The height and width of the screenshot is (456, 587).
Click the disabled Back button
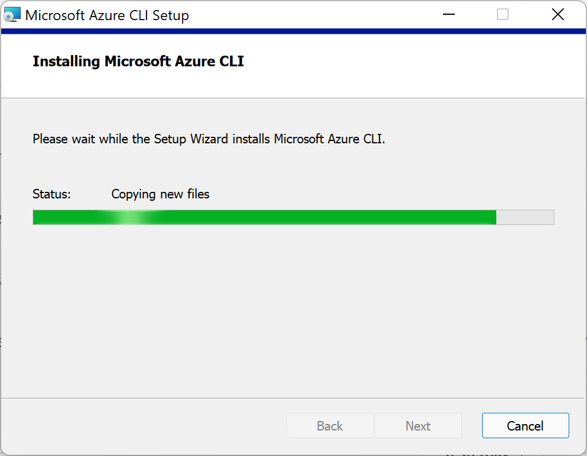tap(330, 425)
